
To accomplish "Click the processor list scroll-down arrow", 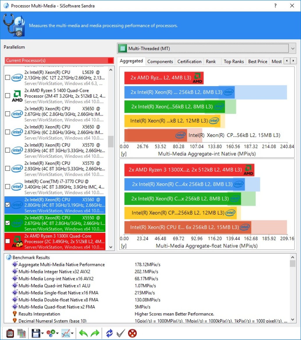I will [x=111, y=247].
